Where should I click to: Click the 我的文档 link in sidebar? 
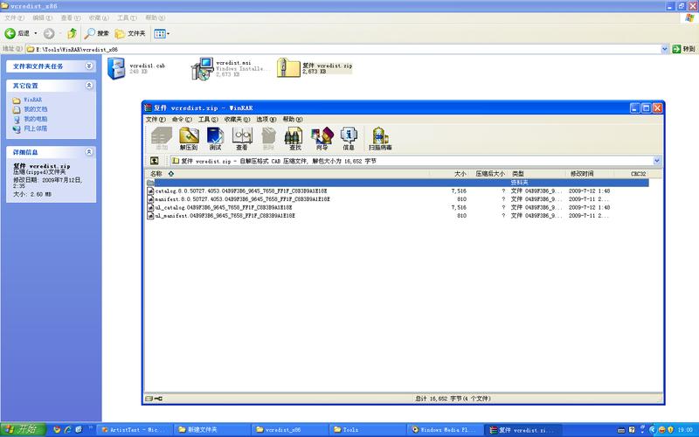35,109
